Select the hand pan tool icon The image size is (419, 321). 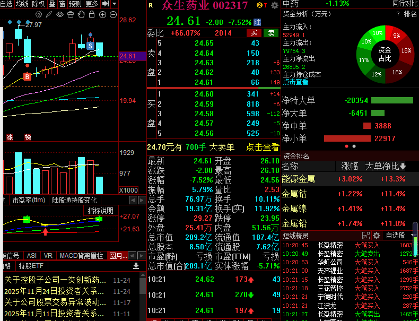click(81, 14)
